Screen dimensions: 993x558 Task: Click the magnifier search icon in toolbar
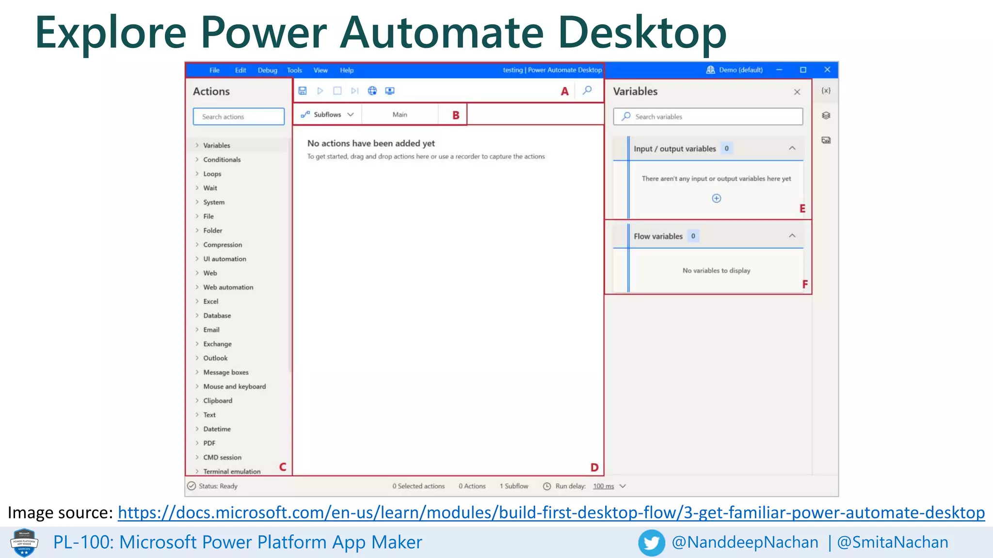click(x=587, y=90)
